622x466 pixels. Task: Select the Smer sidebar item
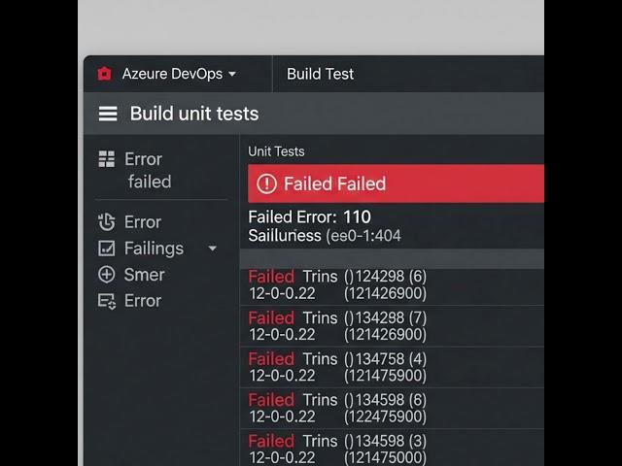[144, 275]
